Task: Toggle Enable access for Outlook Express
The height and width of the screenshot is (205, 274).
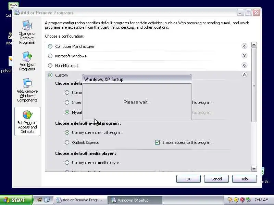Action: click(x=157, y=142)
